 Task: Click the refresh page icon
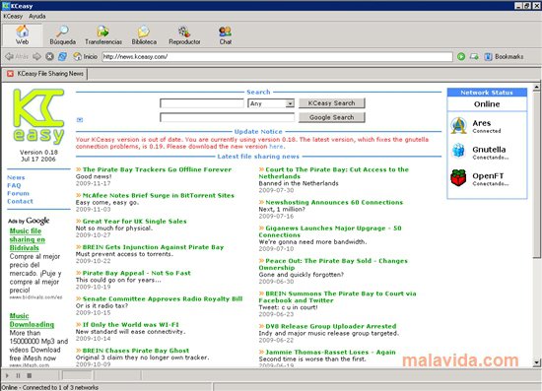62,56
